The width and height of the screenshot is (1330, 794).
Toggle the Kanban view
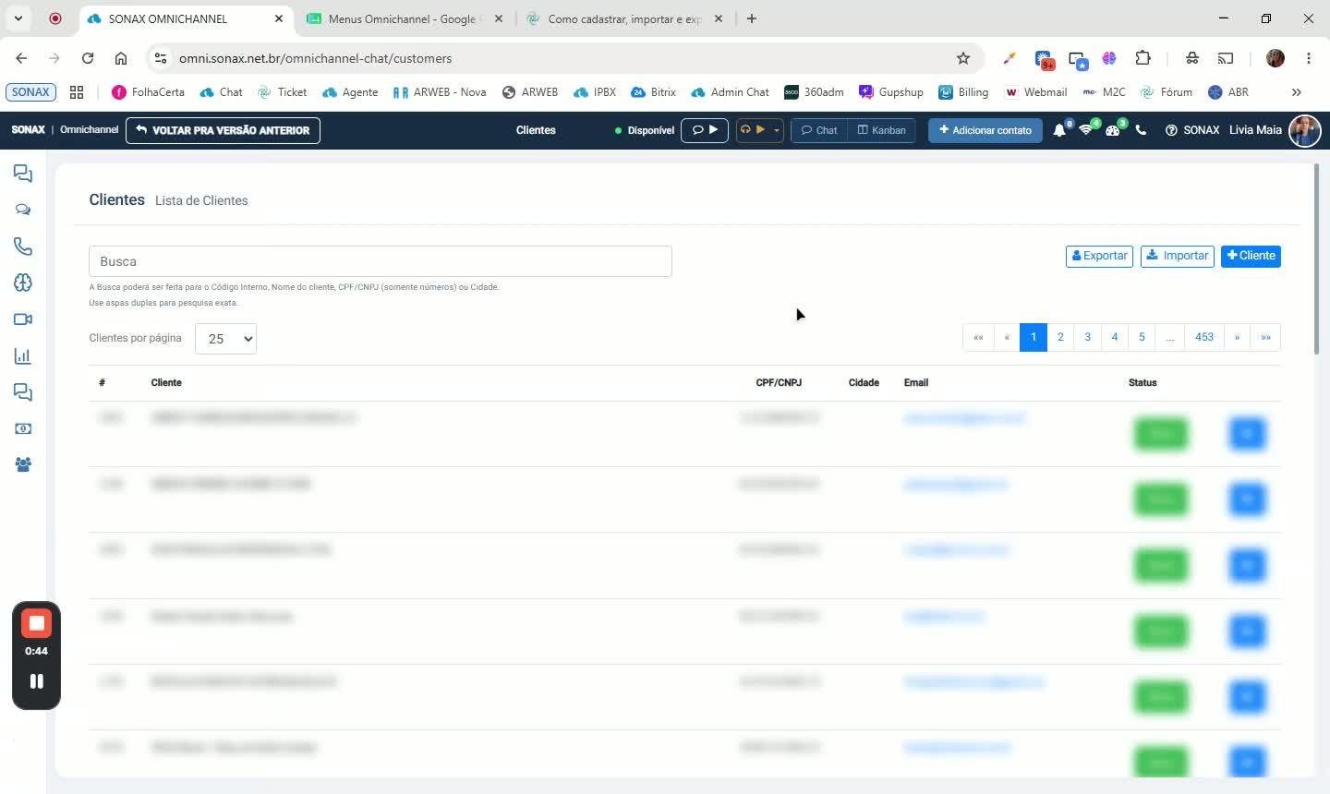pos(882,130)
